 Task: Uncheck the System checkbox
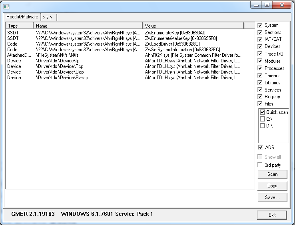pyautogui.click(x=260, y=25)
